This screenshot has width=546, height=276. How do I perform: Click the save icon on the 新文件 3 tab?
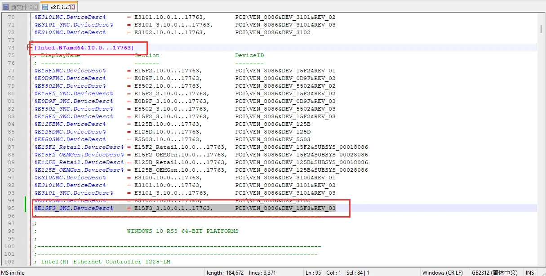pos(6,7)
